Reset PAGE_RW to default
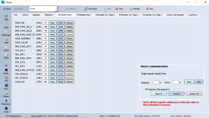 [x=69, y=82]
